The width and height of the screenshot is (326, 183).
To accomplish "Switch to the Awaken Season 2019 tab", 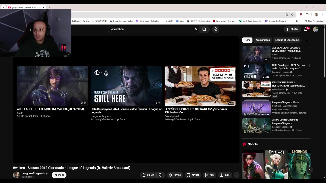I will pyautogui.click(x=26, y=7).
